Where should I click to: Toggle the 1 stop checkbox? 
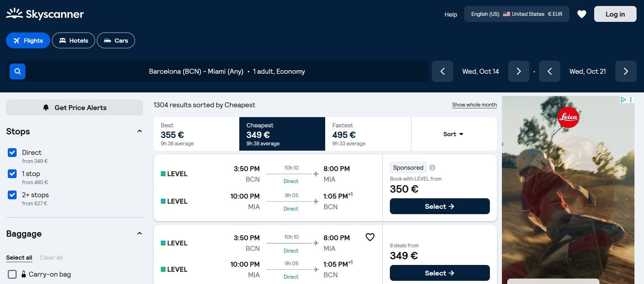tap(12, 174)
